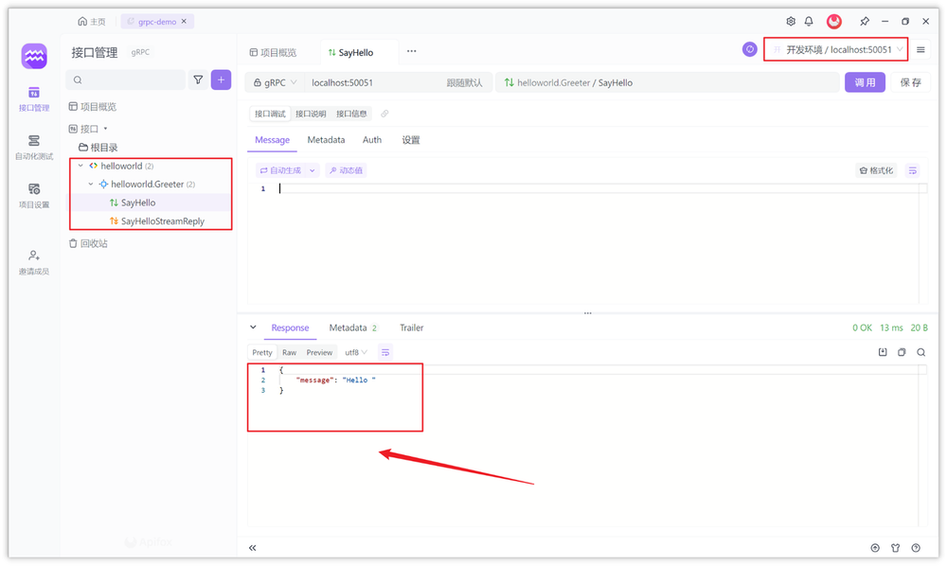
Task: Toggle the 自动生成 option in the request body
Action: (x=280, y=169)
